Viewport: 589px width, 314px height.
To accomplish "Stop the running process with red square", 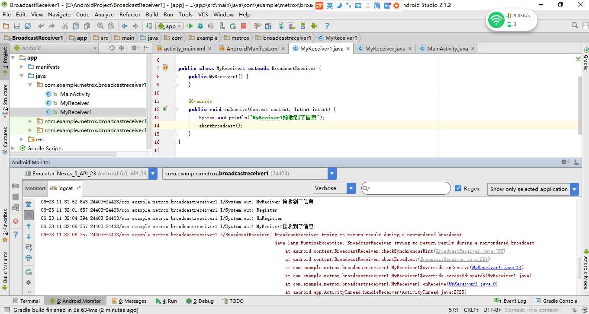I will coord(244,26).
